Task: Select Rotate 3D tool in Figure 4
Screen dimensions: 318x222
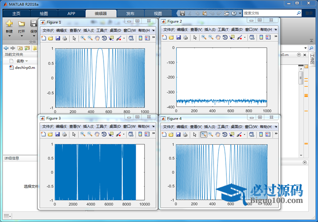Action: tap(225, 135)
